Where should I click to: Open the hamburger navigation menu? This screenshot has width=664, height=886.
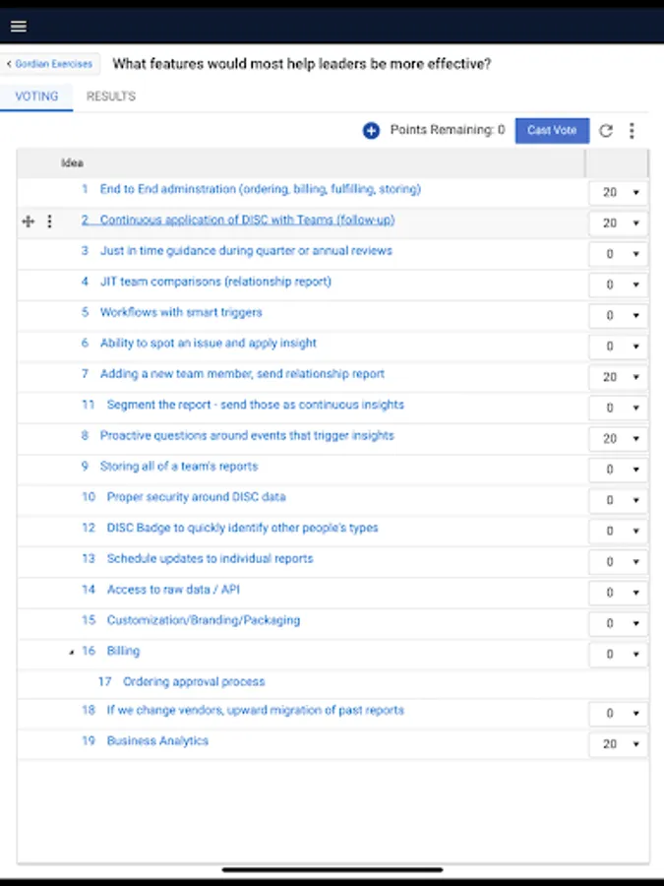[19, 26]
